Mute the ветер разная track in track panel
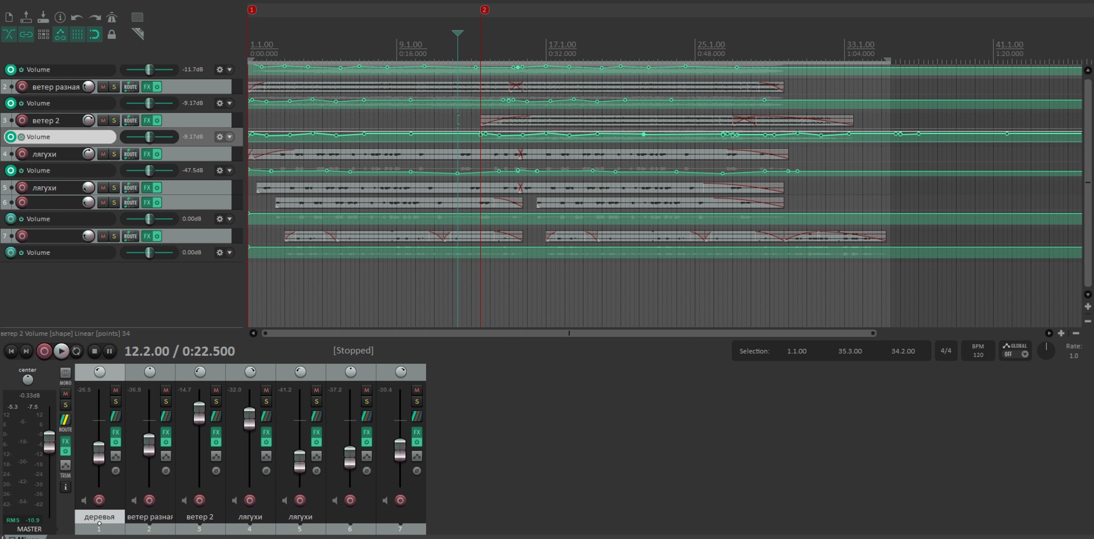 coord(103,87)
